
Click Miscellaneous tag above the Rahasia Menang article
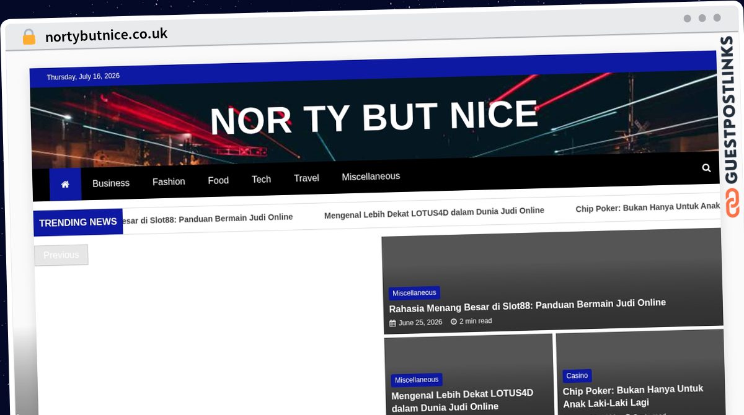414,293
